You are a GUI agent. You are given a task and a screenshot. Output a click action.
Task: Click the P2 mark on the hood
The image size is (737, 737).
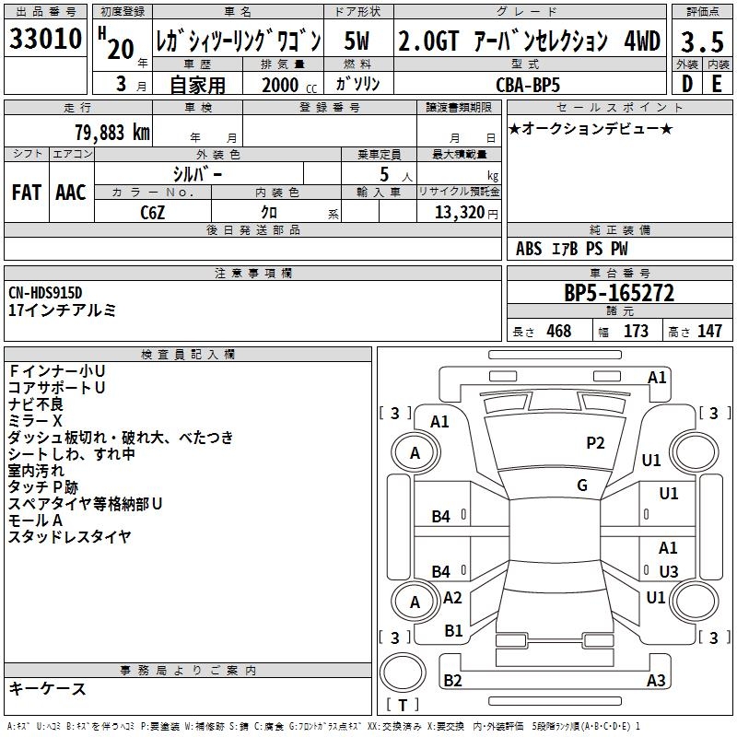pyautogui.click(x=595, y=443)
